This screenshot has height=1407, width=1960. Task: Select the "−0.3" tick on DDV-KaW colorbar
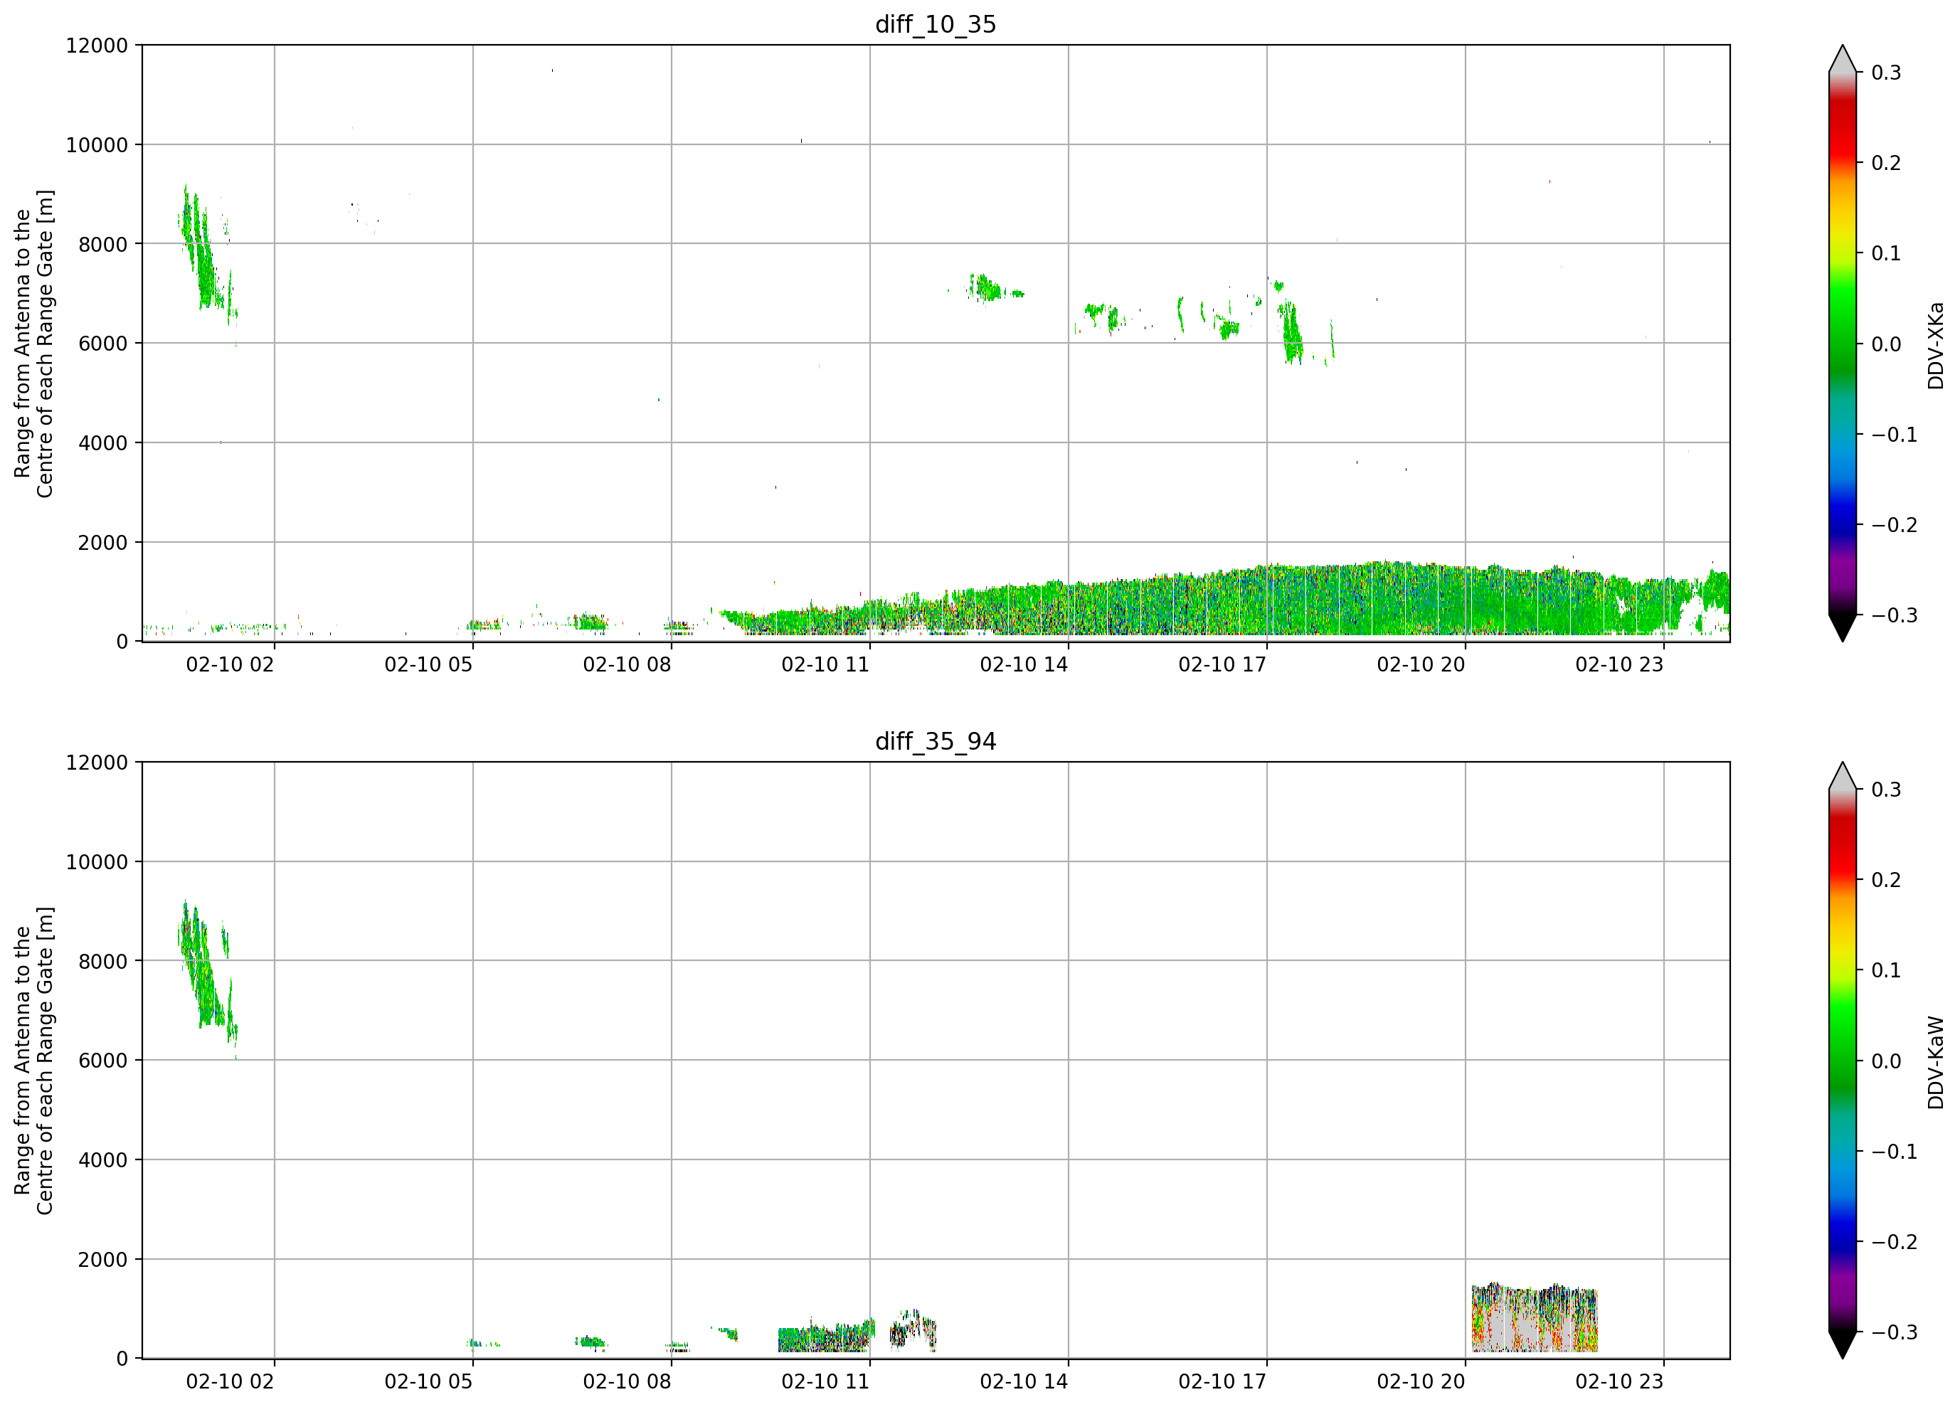[x=1895, y=1333]
